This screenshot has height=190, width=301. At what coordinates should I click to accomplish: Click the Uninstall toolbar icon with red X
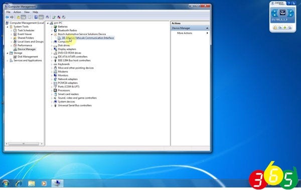59,17
